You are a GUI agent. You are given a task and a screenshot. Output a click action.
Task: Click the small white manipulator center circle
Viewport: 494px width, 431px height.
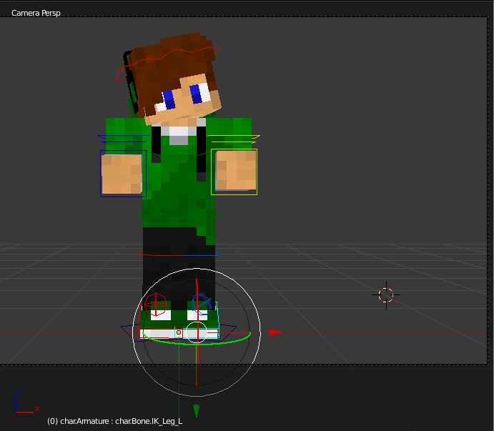coord(197,332)
